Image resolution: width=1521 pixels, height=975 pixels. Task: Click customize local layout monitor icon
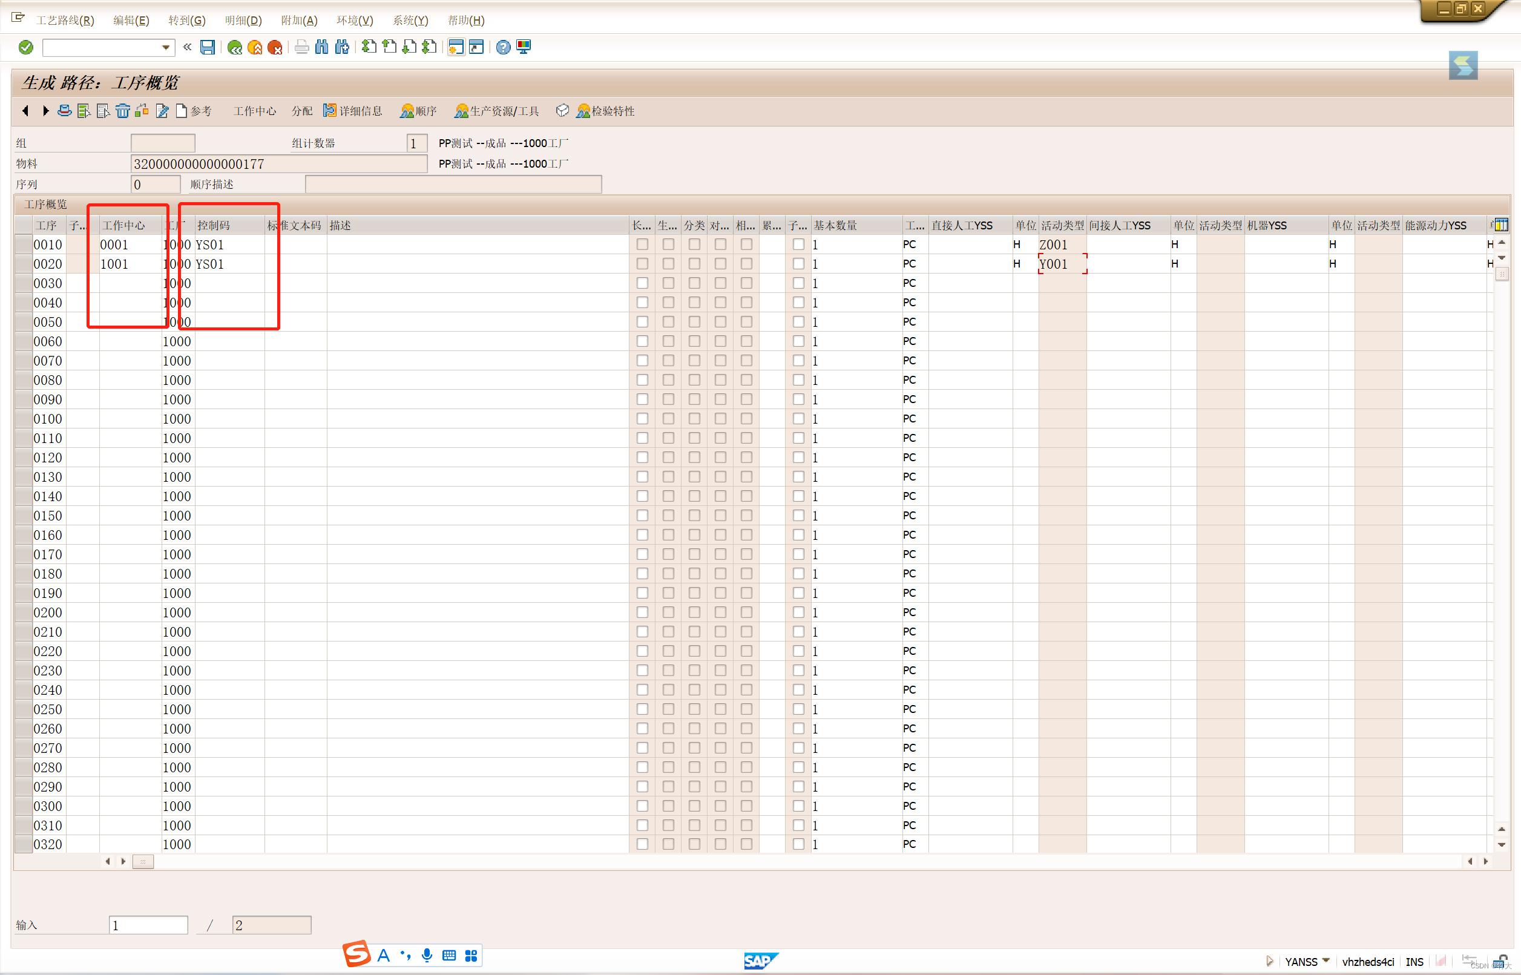pyautogui.click(x=524, y=47)
